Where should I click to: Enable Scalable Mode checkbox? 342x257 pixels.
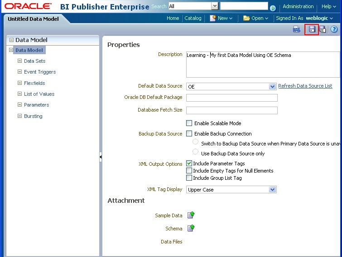(x=189, y=123)
